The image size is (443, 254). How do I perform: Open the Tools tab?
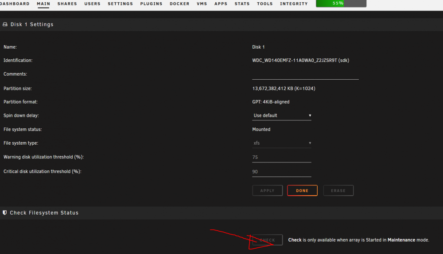pyautogui.click(x=265, y=4)
